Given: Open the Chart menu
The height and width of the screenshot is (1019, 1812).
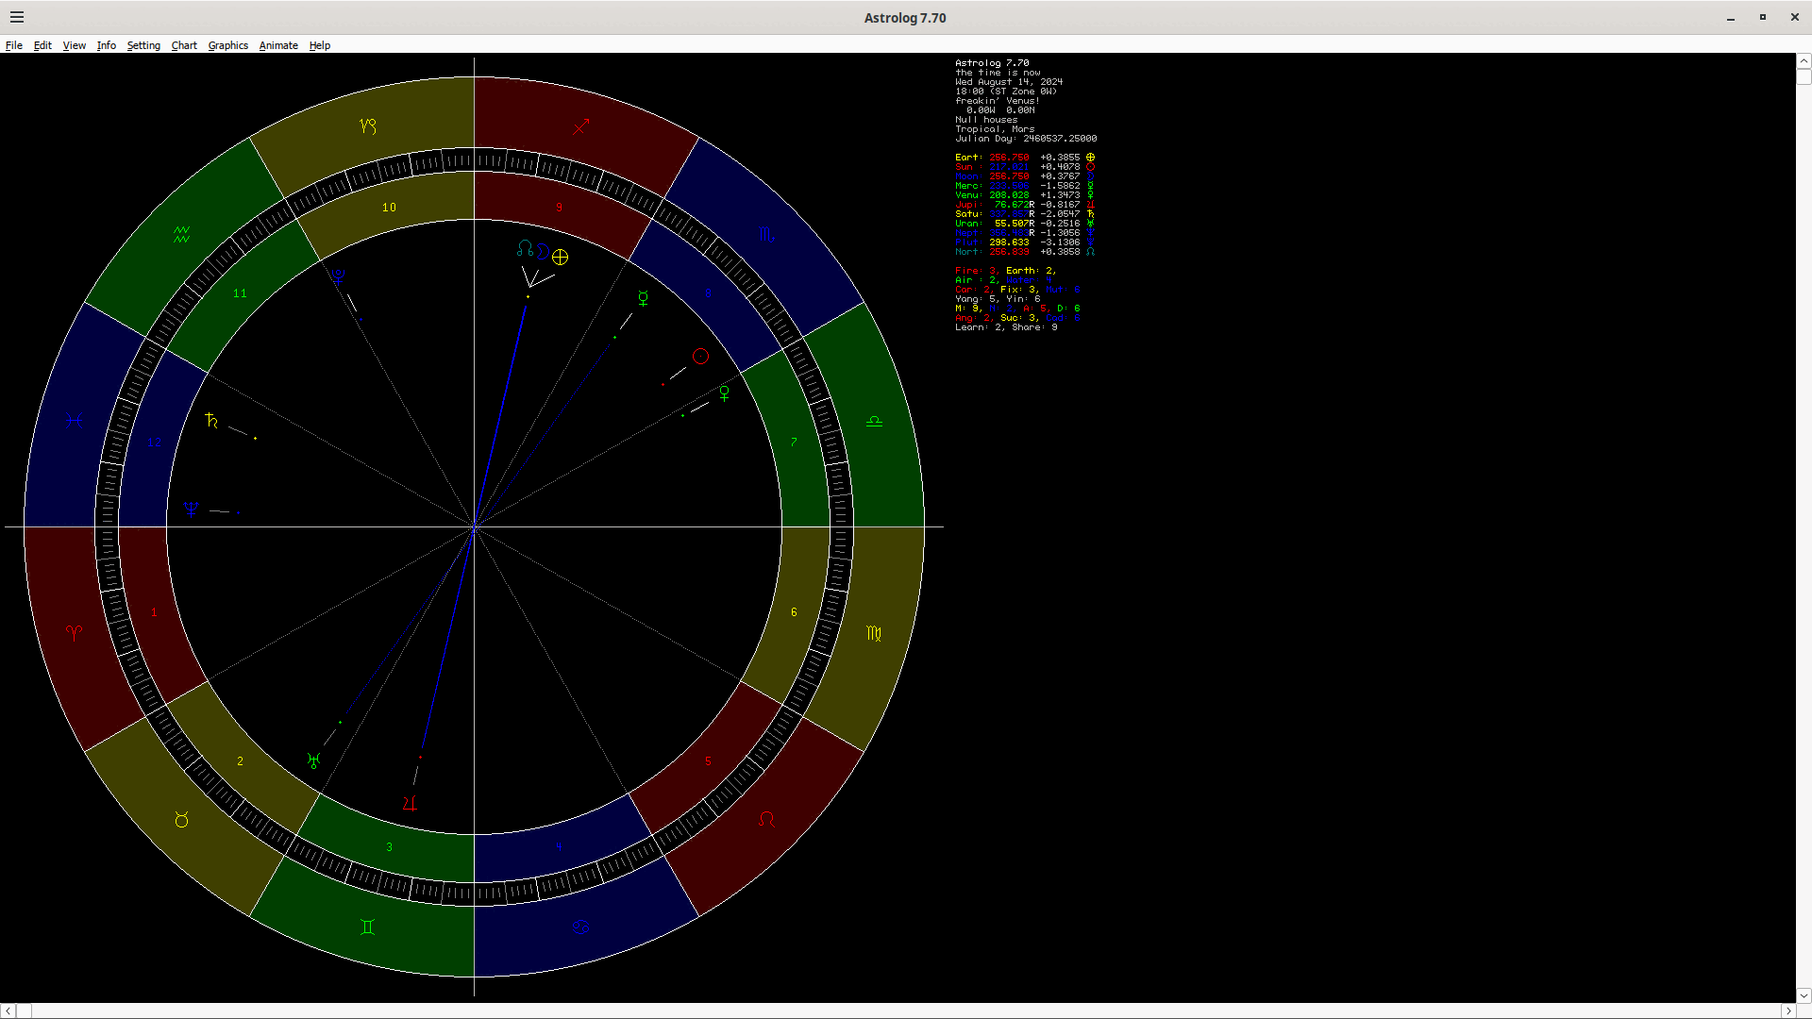Looking at the screenshot, I should (184, 45).
